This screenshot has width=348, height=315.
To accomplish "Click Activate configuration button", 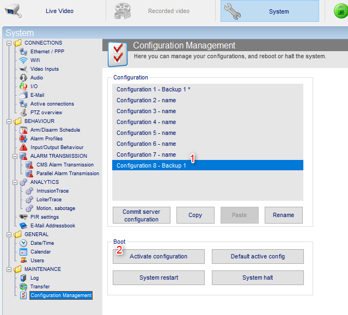I will pos(158,256).
